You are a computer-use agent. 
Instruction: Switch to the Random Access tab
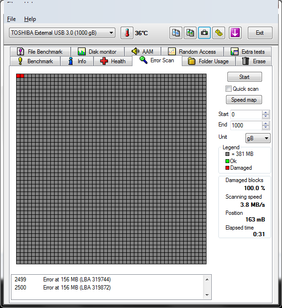(x=192, y=52)
